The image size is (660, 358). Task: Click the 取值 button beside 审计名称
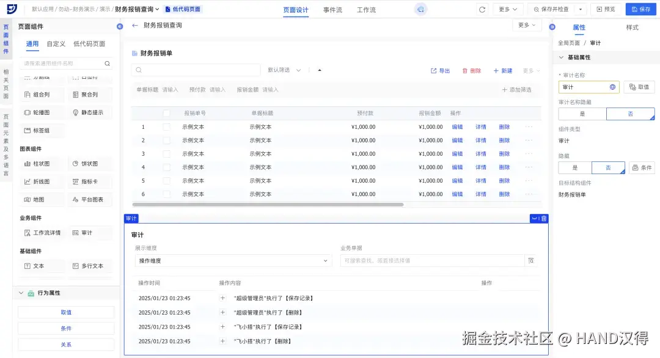pos(639,87)
